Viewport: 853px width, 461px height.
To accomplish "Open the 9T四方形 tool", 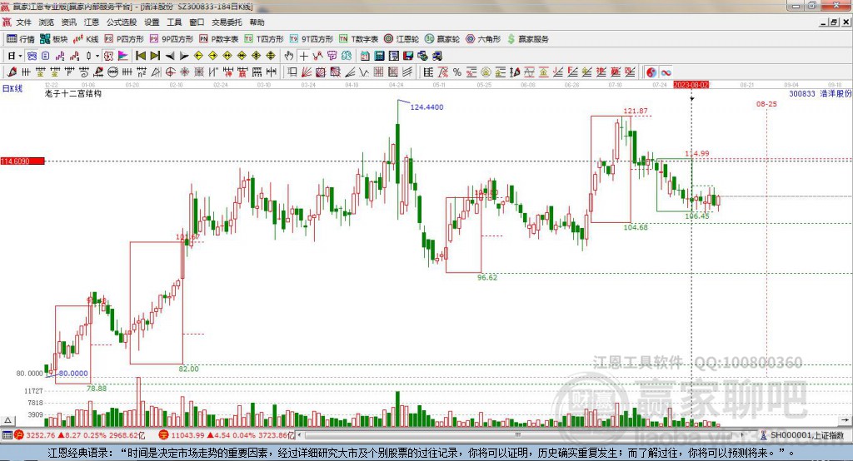I will tap(312, 39).
